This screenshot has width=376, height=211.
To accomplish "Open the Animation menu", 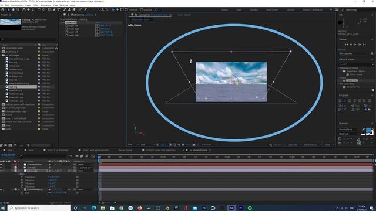I will click(x=46, y=5).
